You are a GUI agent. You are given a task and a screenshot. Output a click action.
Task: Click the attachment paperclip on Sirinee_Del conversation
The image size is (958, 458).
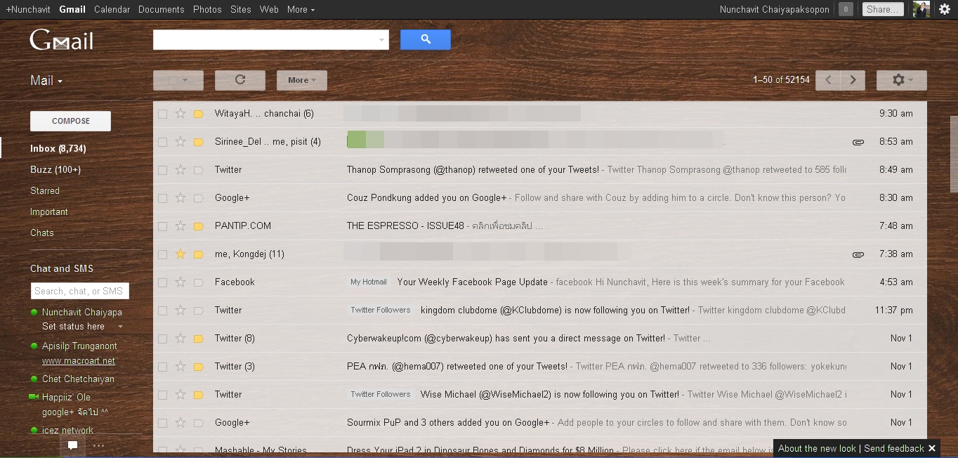[x=858, y=142]
